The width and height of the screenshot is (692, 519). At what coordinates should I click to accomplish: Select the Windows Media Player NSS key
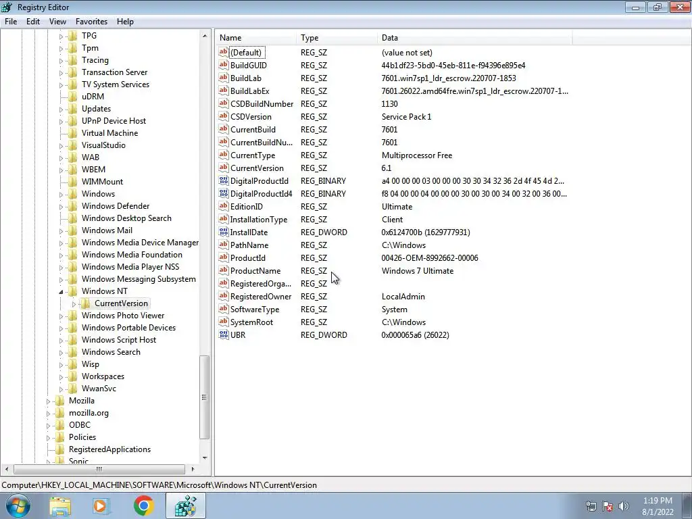click(x=130, y=266)
